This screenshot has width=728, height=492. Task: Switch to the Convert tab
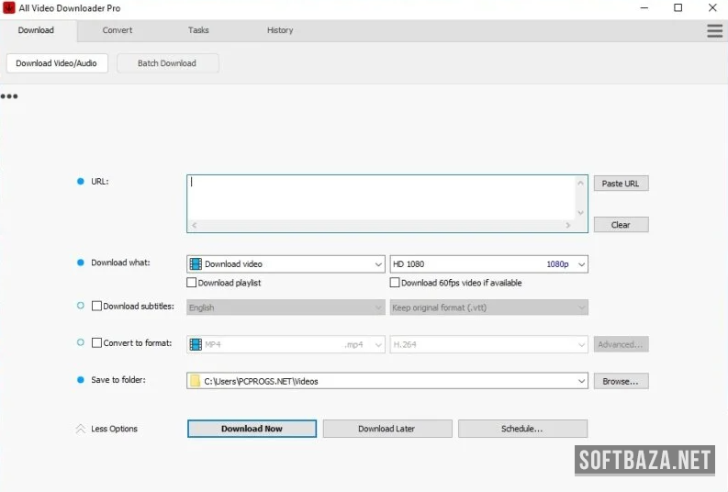(118, 30)
